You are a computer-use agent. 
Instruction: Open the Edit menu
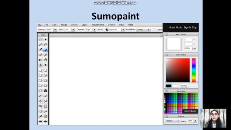tap(55, 25)
